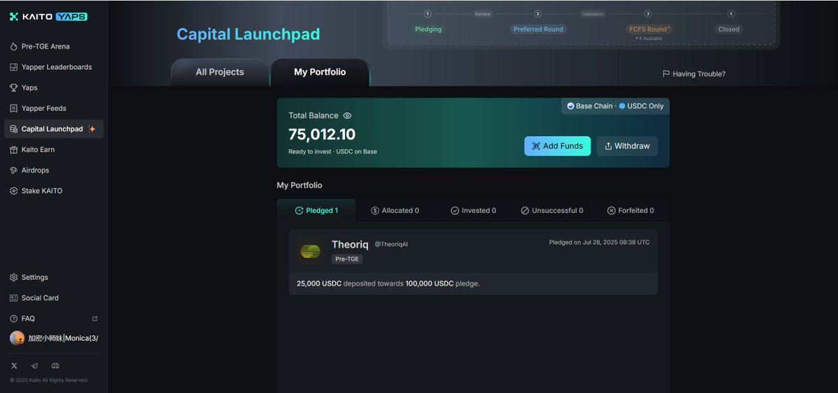Click the Closed step label
Screen dimensions: 838x393
(x=729, y=29)
